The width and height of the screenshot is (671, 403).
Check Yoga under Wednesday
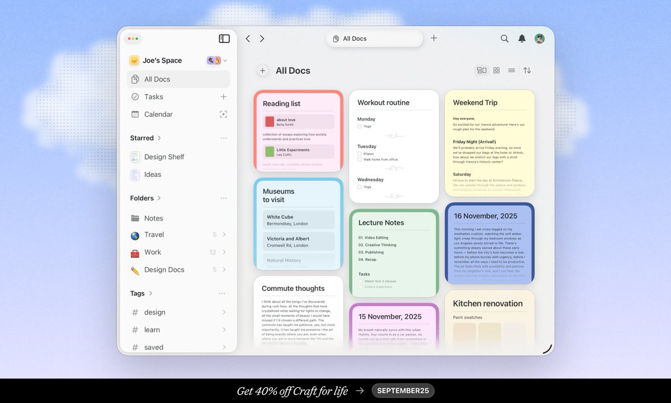360,186
